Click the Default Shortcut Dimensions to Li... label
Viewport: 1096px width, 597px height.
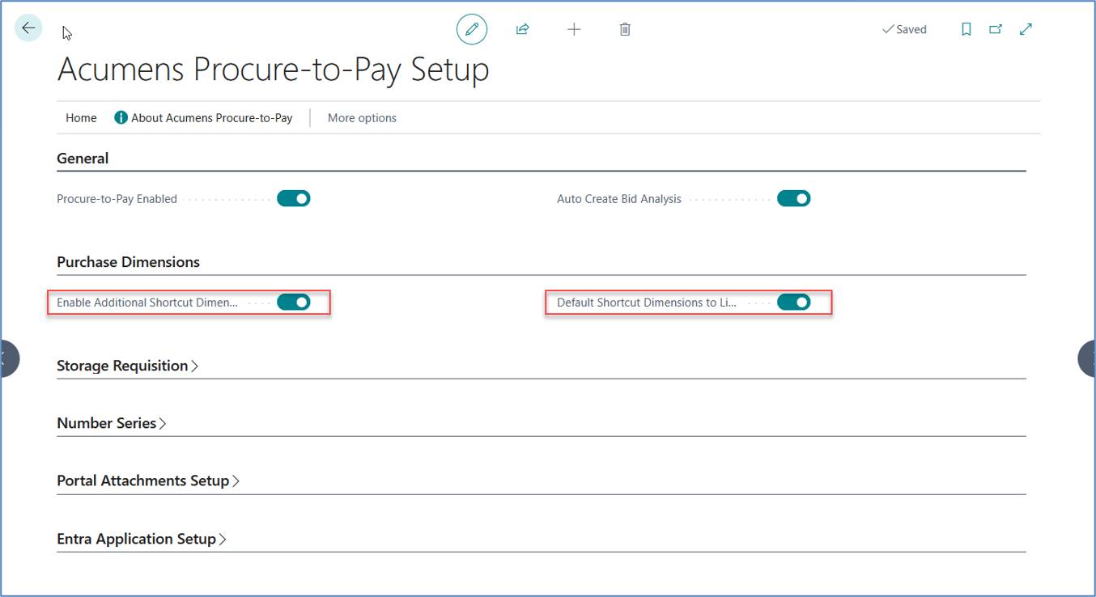coord(647,302)
